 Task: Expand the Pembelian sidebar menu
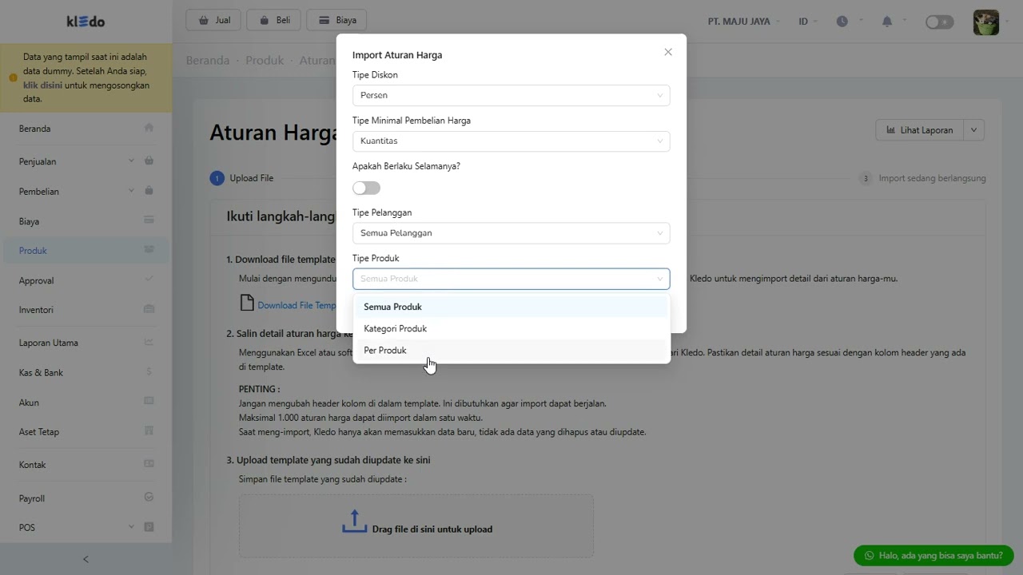[x=86, y=192]
